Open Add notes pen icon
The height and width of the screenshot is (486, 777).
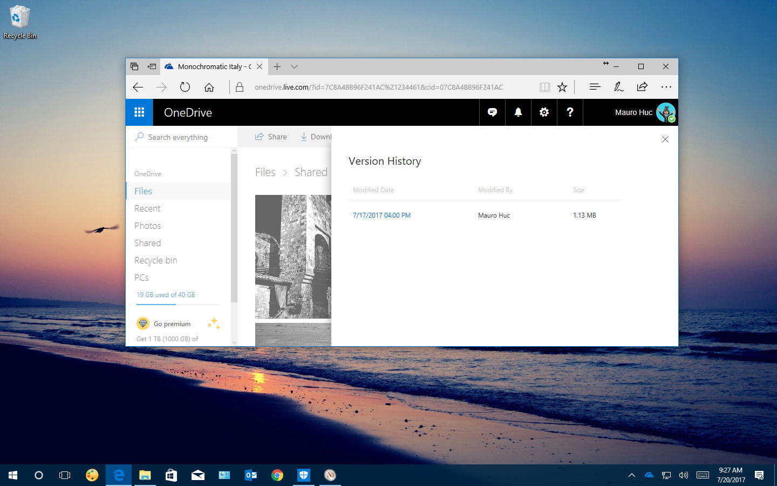tap(619, 86)
